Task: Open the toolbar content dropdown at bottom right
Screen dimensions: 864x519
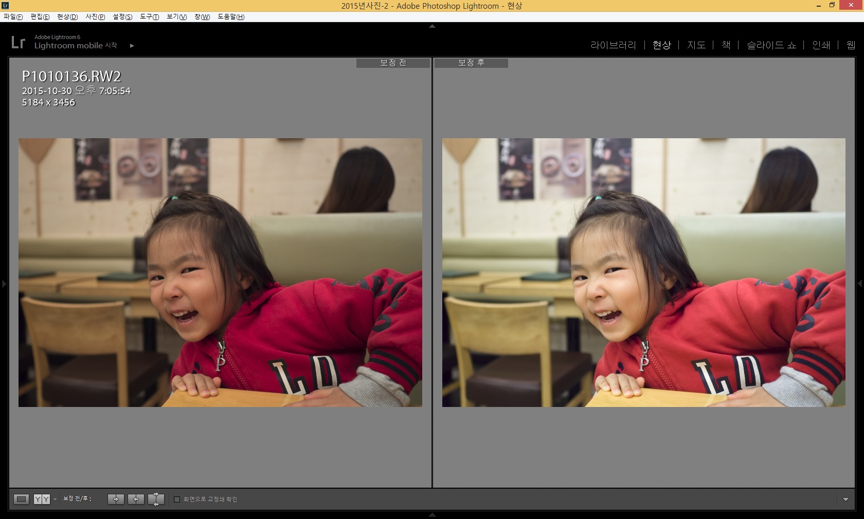Action: (x=845, y=499)
